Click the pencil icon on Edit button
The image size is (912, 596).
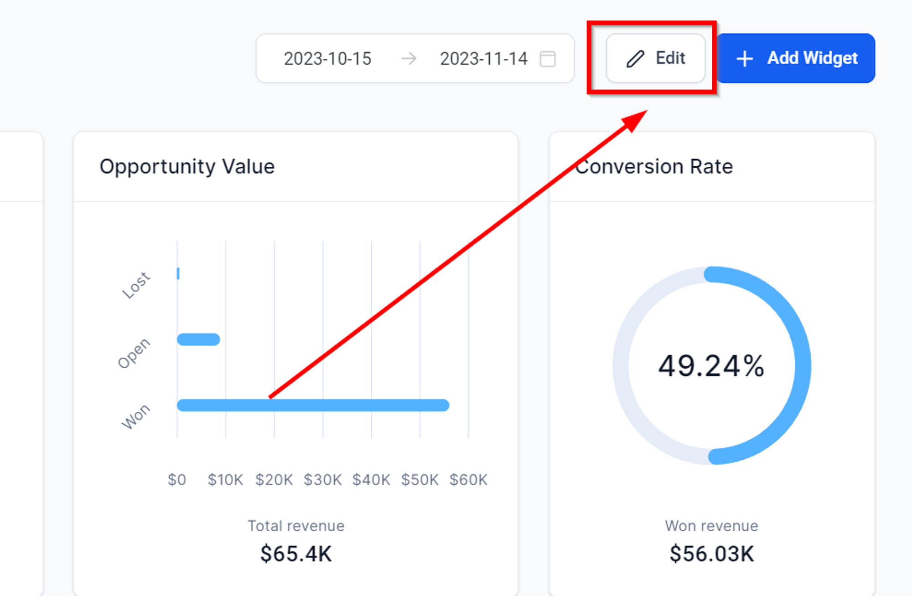pyautogui.click(x=635, y=59)
